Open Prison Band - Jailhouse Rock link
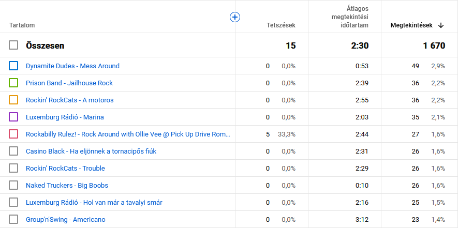The image size is (458, 228). [69, 83]
